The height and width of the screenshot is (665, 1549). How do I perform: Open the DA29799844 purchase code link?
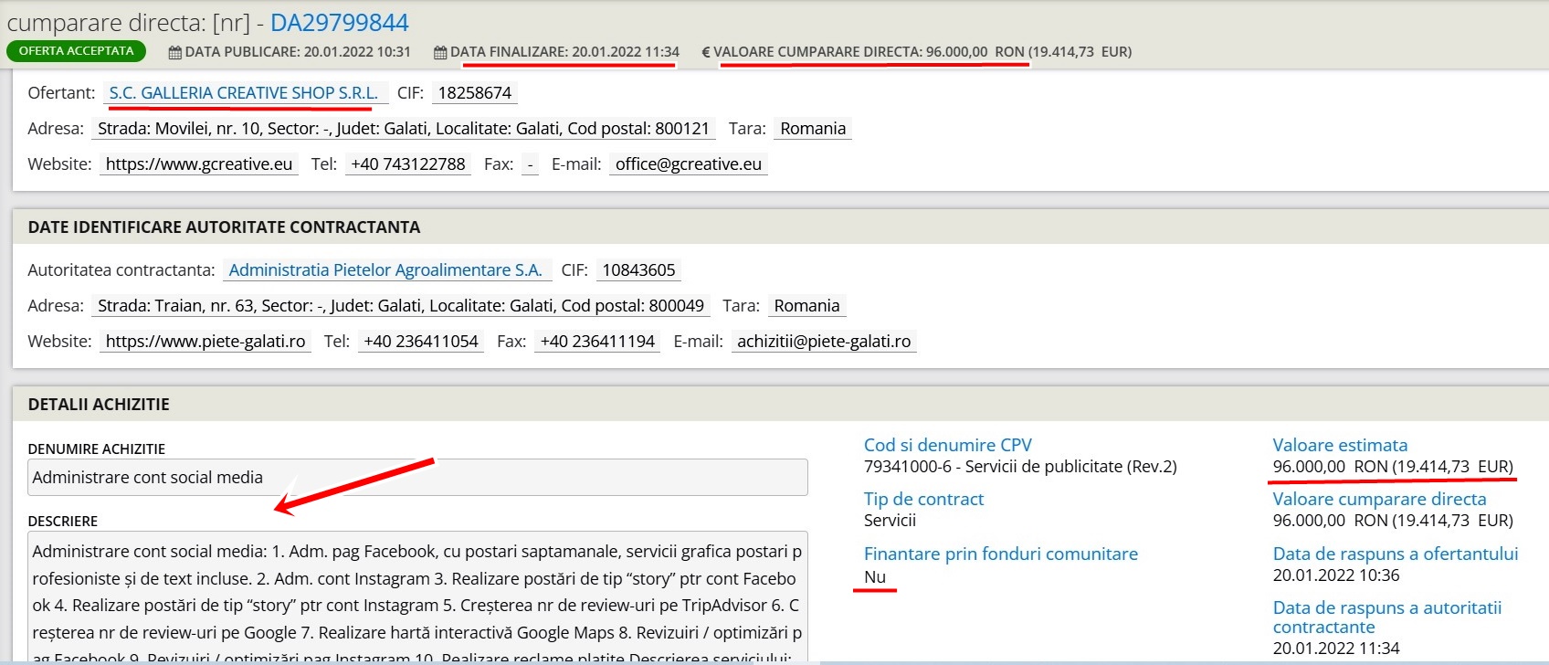pyautogui.click(x=339, y=23)
